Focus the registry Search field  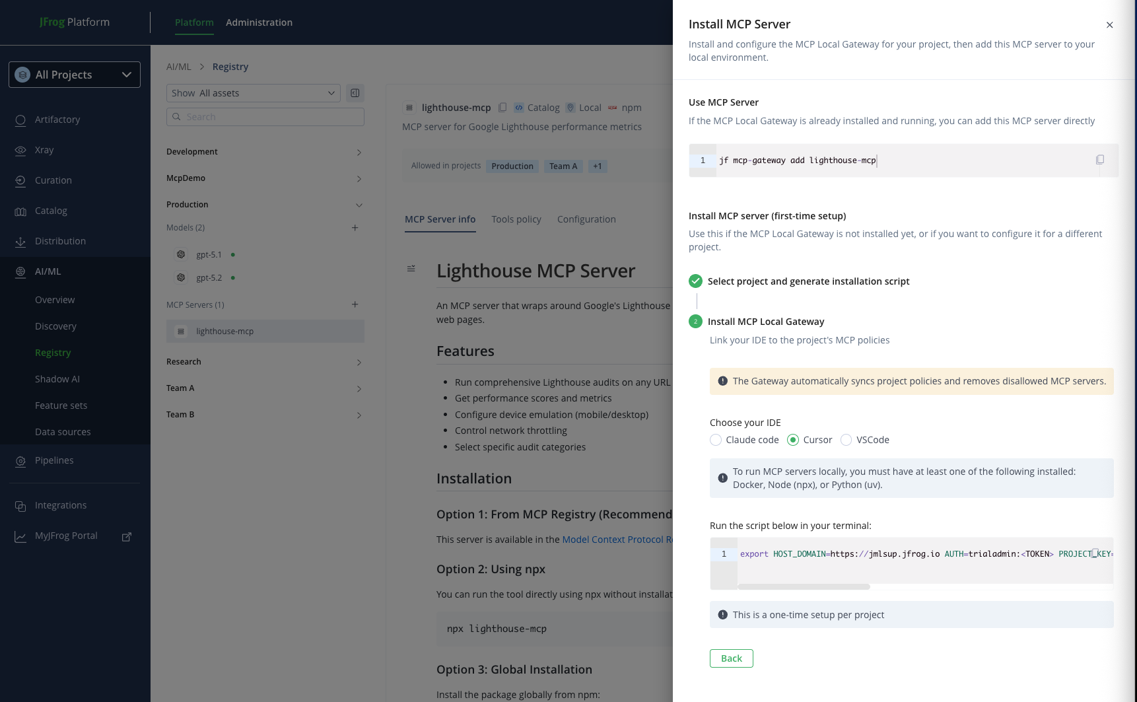pyautogui.click(x=265, y=117)
